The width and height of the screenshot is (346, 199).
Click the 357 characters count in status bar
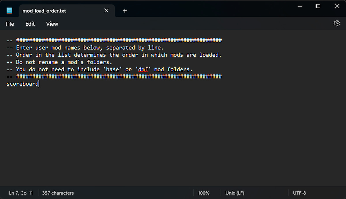58,193
